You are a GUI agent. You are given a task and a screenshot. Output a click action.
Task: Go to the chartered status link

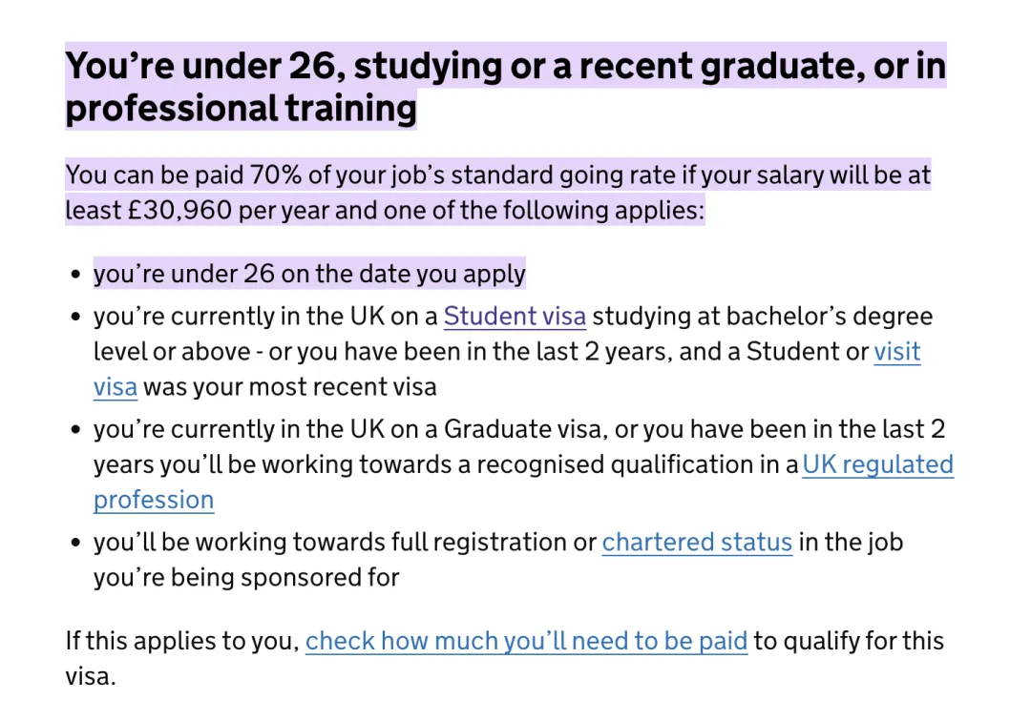(697, 543)
